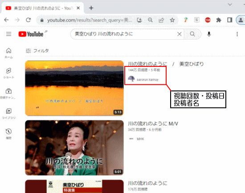The width and height of the screenshot is (245, 193).
Task: Open the sunset thumbnail video
Action: (x=74, y=88)
